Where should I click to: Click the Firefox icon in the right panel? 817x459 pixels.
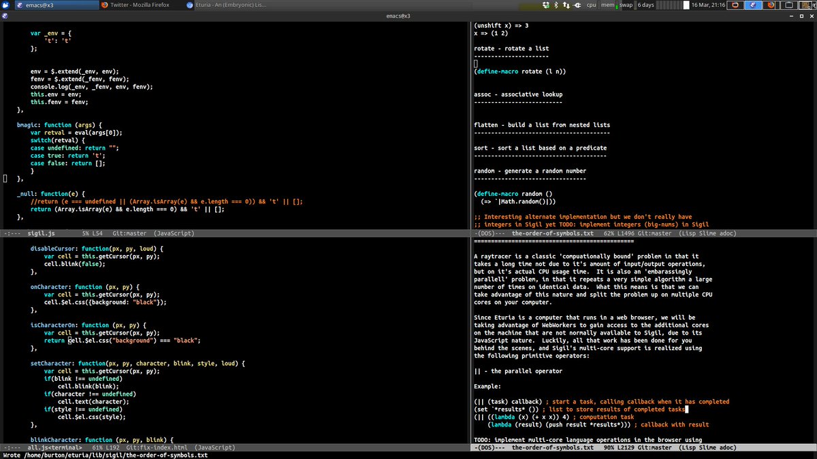tap(769, 5)
